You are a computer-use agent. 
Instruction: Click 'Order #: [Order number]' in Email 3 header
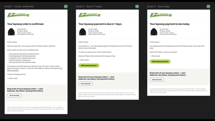[x=167, y=33]
